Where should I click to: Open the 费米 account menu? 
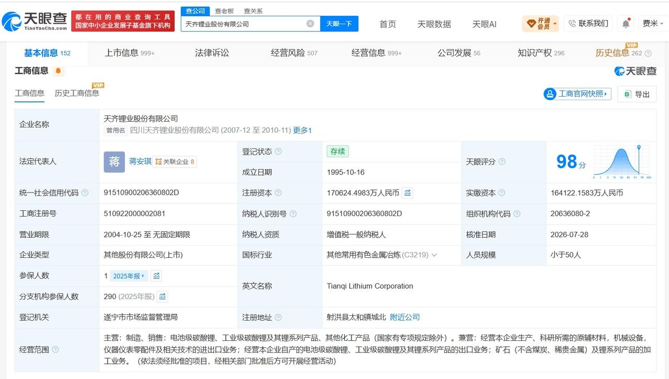coord(653,23)
